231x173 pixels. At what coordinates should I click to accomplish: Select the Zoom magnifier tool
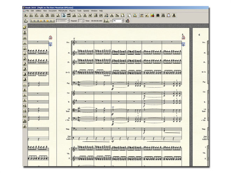tap(135, 15)
